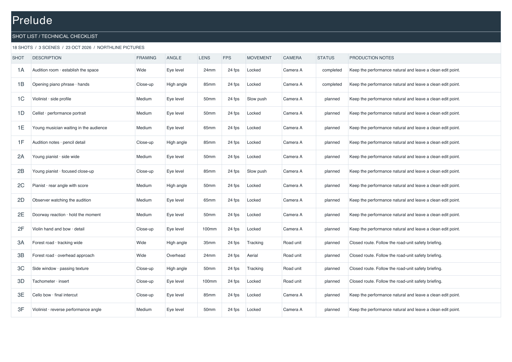Image resolution: width=512 pixels, height=362 pixels.
Task: Select 'Cello bow · final intercut' description
Action: pos(55,295)
